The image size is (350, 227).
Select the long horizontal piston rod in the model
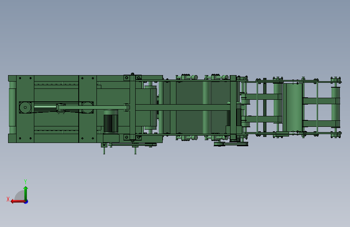pos(93,107)
